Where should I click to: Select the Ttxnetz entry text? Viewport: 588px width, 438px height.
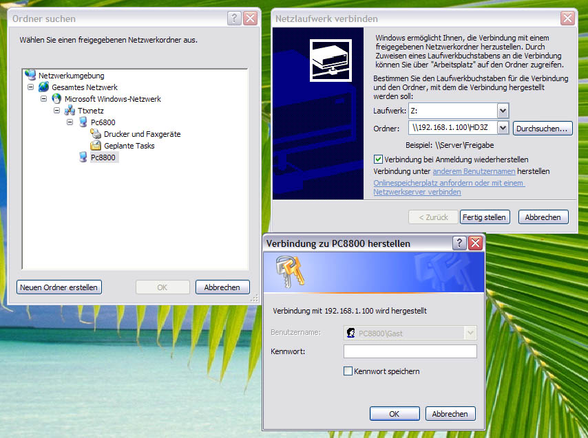pos(90,111)
